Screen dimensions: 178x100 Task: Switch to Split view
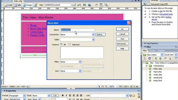[x=18, y=5]
